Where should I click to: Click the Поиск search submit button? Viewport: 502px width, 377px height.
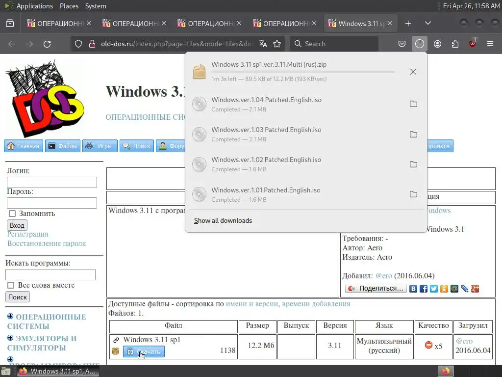click(x=18, y=297)
